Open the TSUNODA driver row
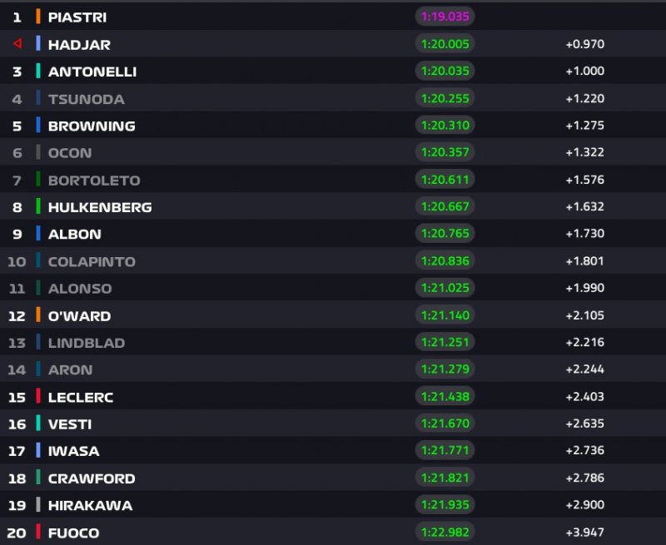The image size is (666, 545). [87, 99]
